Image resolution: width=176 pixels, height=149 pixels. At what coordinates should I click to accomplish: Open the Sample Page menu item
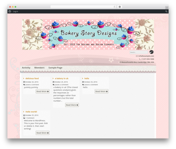(x=55, y=68)
